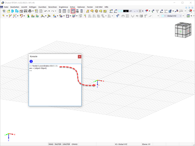Click the New line tool icon
195x146 pixels.
click(x=10, y=16)
